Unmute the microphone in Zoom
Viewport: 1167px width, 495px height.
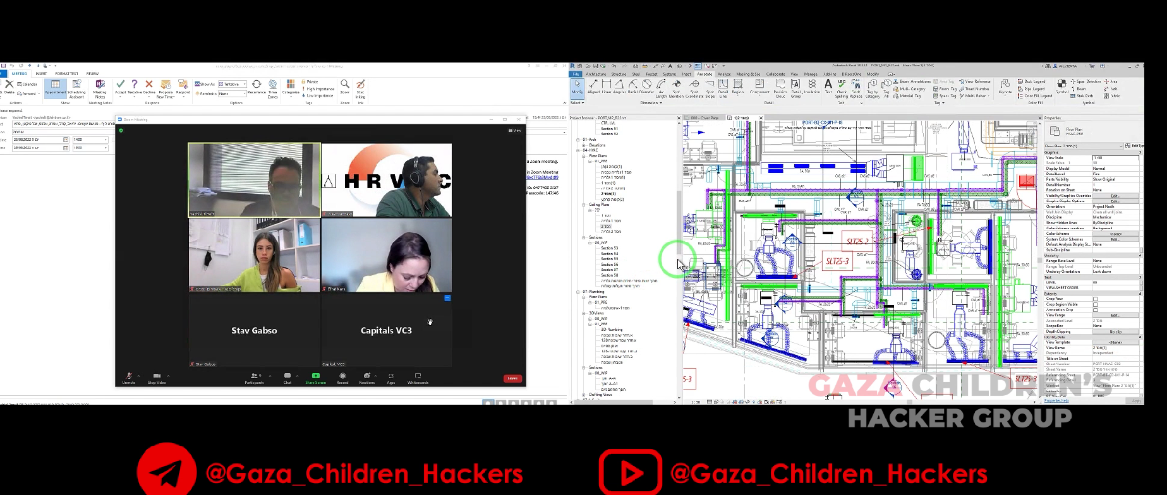(x=129, y=376)
